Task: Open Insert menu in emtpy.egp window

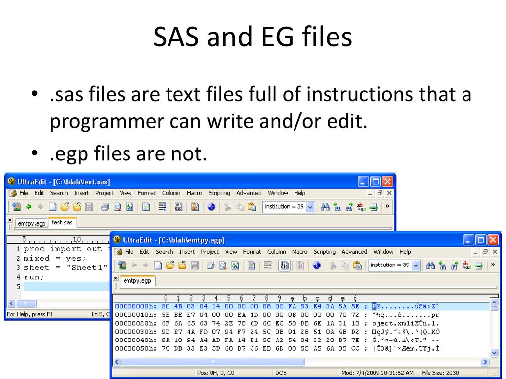Action: click(x=187, y=252)
